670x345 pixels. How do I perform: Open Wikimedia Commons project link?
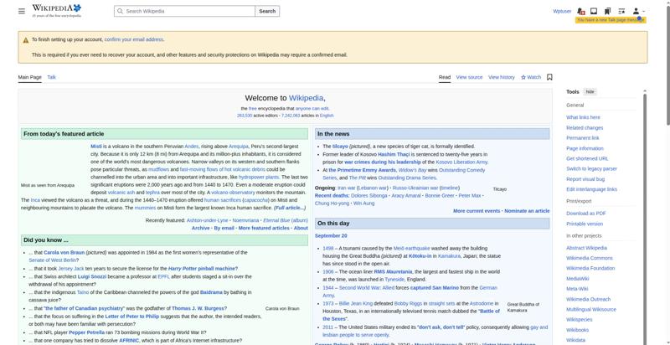tap(590, 258)
